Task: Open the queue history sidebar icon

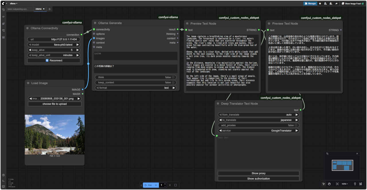Action: tap(3, 10)
